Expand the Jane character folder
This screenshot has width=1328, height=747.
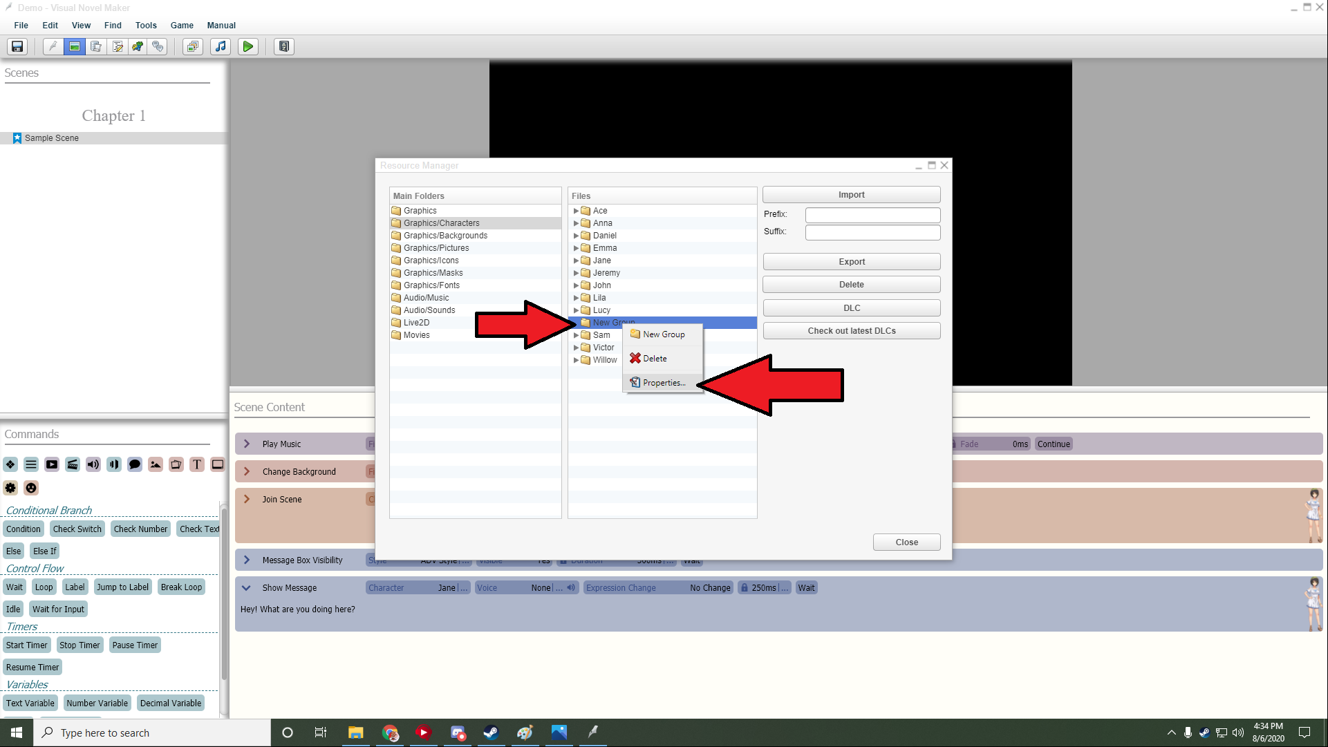point(576,261)
